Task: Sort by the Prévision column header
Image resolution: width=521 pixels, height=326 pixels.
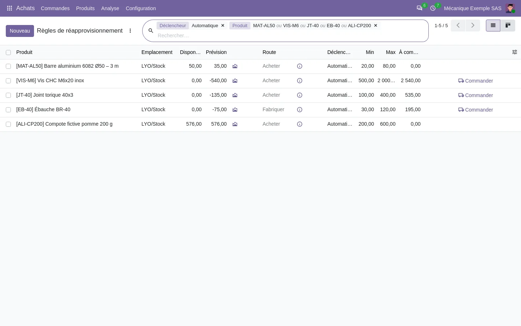Action: (216, 52)
